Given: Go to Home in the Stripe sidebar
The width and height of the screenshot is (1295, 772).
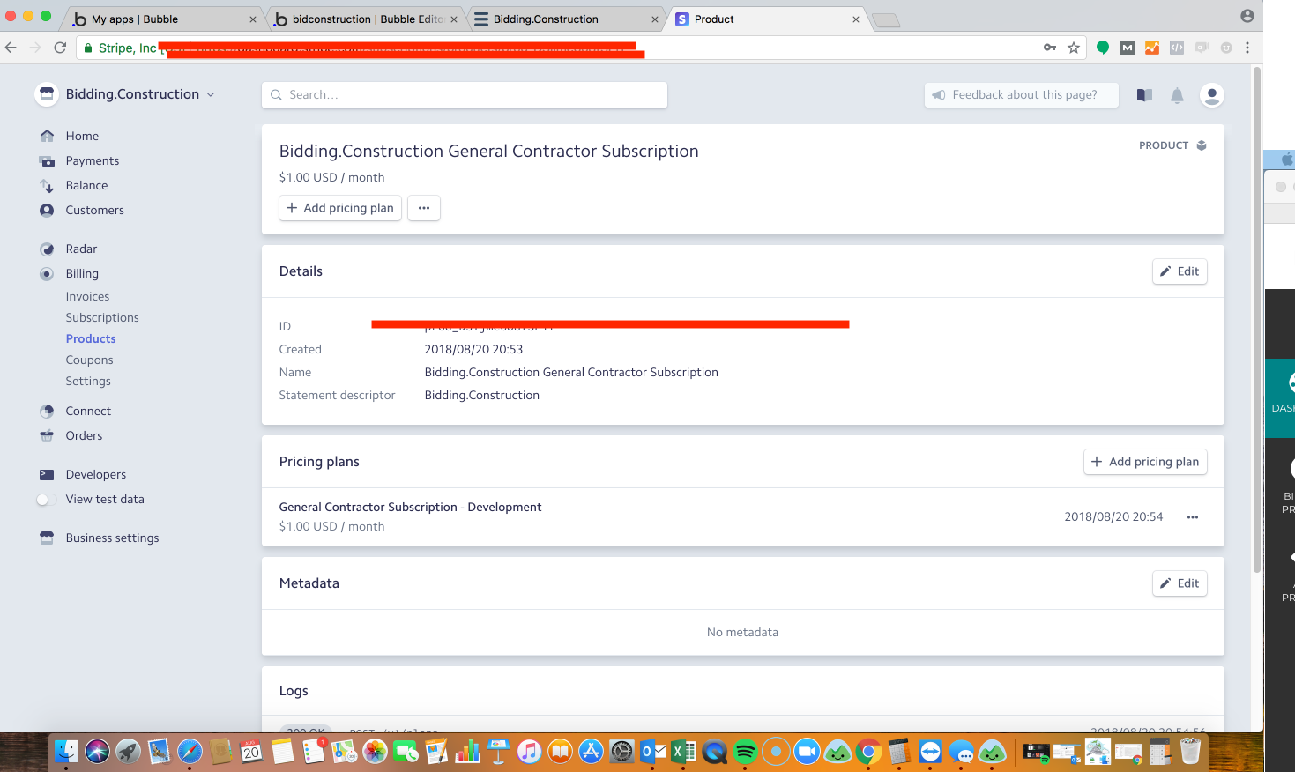Looking at the screenshot, I should (x=82, y=136).
